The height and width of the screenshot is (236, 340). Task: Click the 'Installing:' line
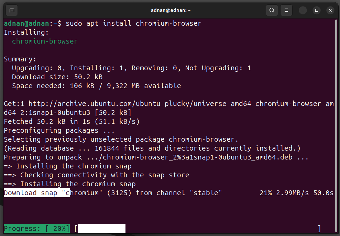click(26, 32)
